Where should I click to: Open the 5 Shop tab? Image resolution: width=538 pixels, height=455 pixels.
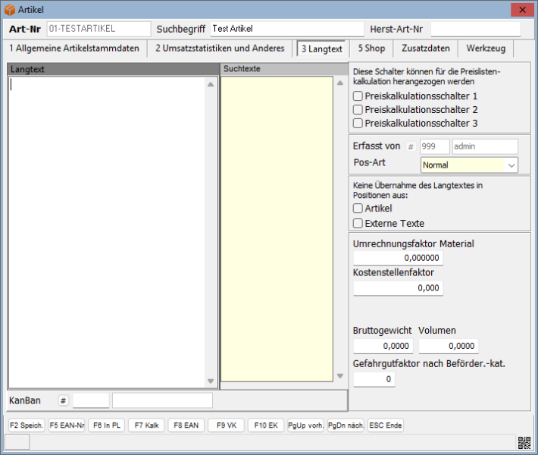click(371, 49)
